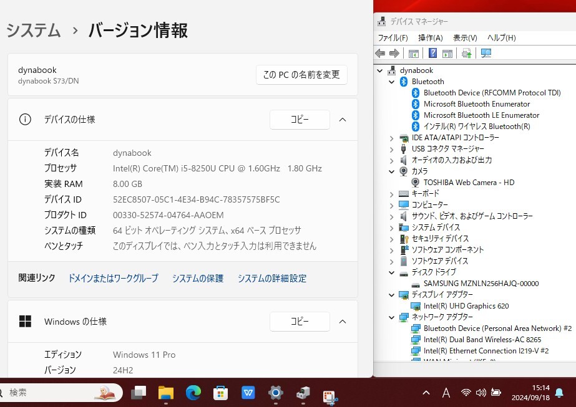Open the ファイル(F) menu
Viewport: 576px width, 407px height.
point(393,38)
